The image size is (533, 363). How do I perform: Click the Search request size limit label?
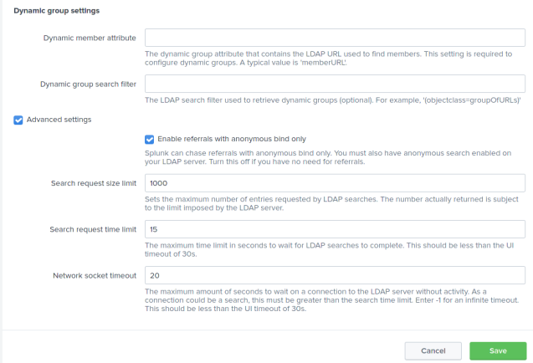pyautogui.click(x=95, y=183)
